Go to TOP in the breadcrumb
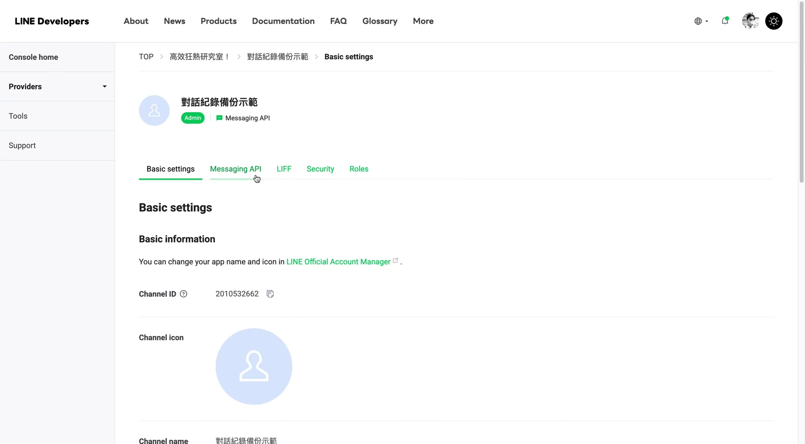Image resolution: width=805 pixels, height=444 pixels. pyautogui.click(x=146, y=57)
